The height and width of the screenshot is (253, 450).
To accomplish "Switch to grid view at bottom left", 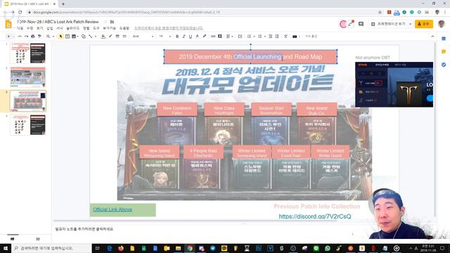I will coord(37,239).
